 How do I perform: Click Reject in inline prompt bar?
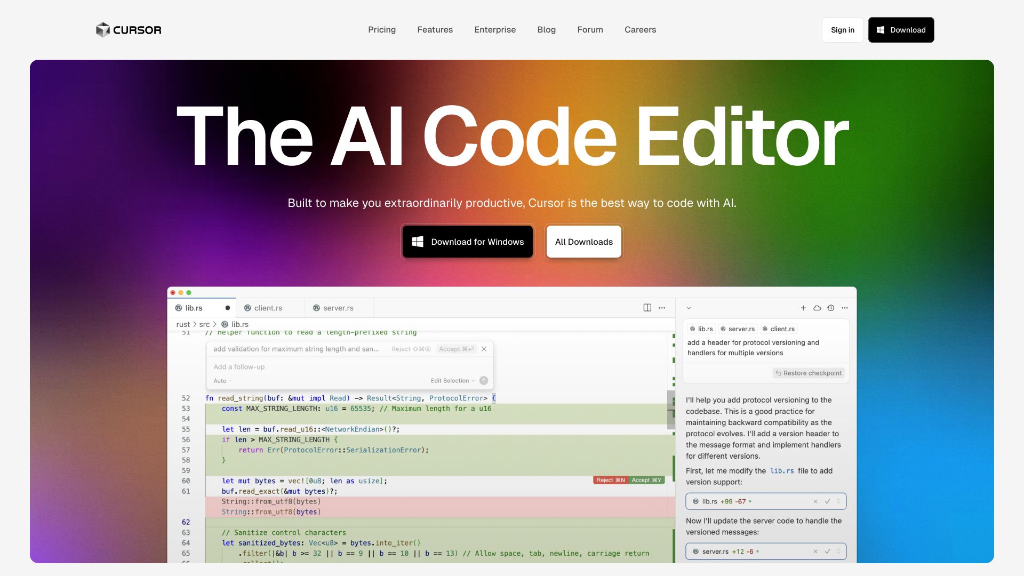coord(411,349)
